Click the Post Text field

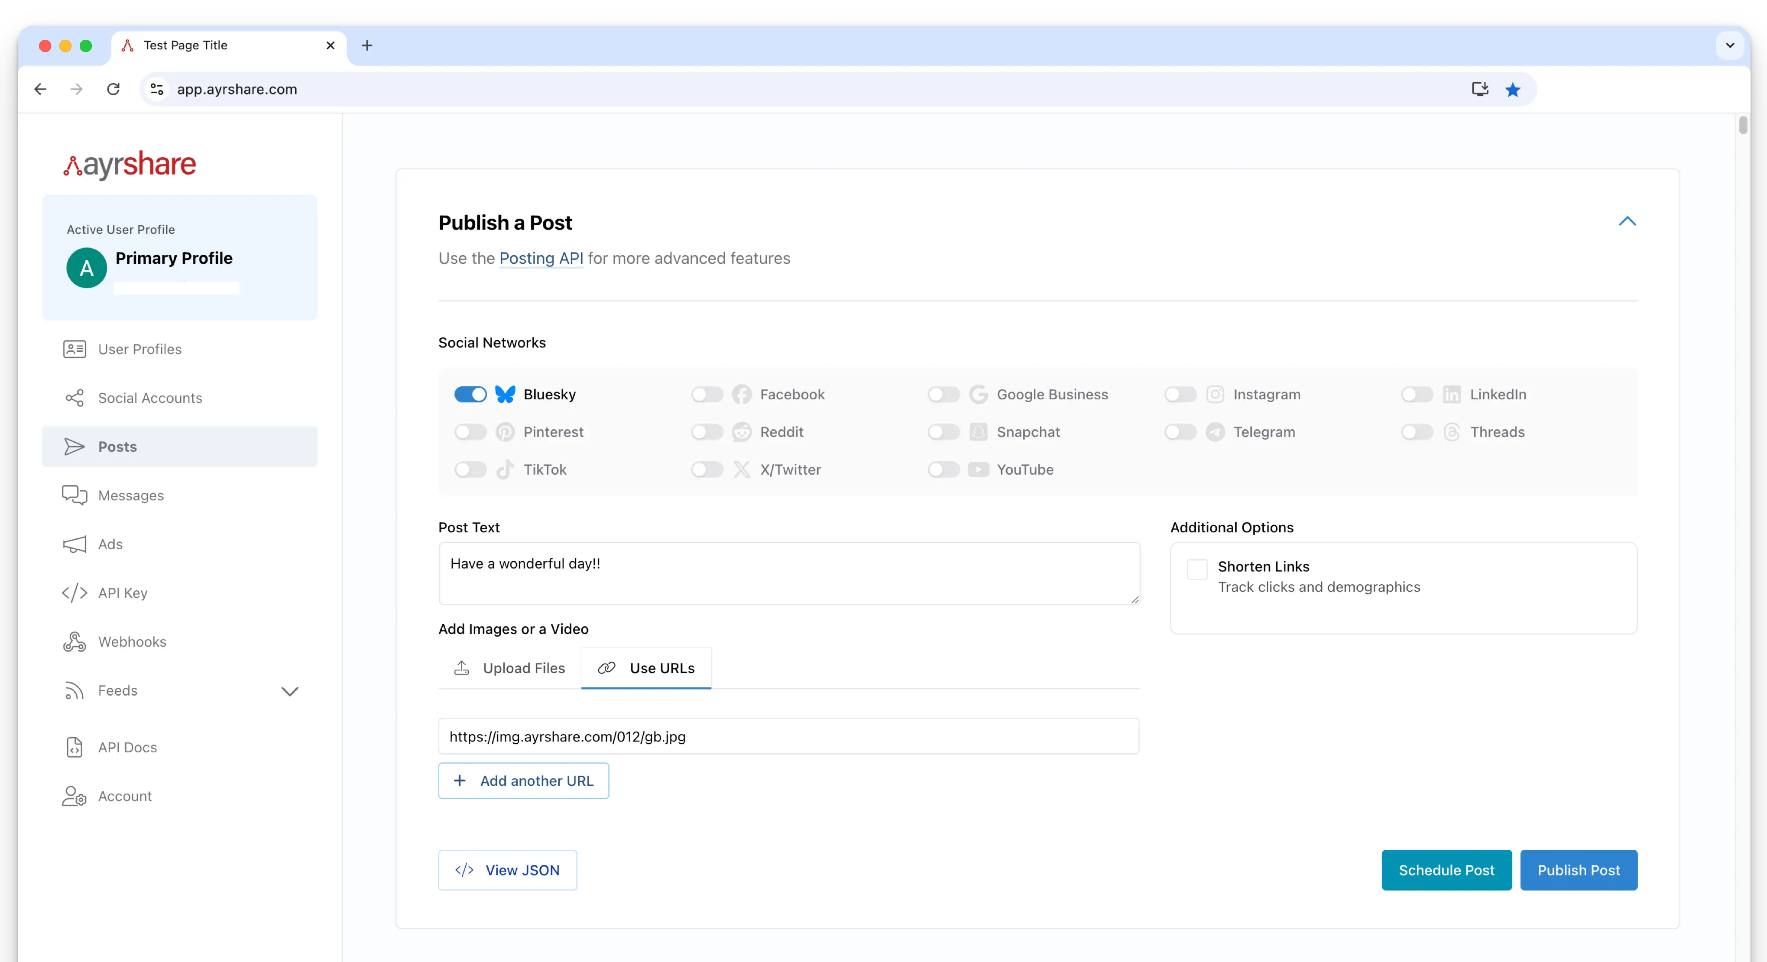tap(789, 573)
